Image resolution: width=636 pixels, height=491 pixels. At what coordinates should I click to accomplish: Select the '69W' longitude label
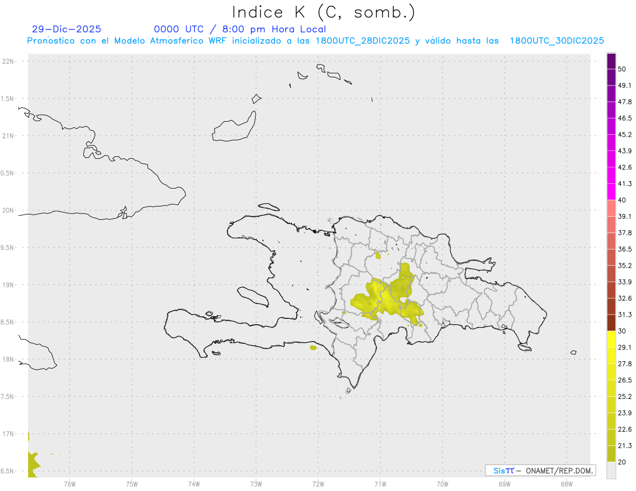[x=505, y=484]
